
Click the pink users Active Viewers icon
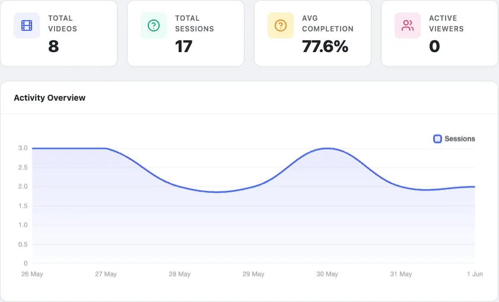(x=408, y=25)
